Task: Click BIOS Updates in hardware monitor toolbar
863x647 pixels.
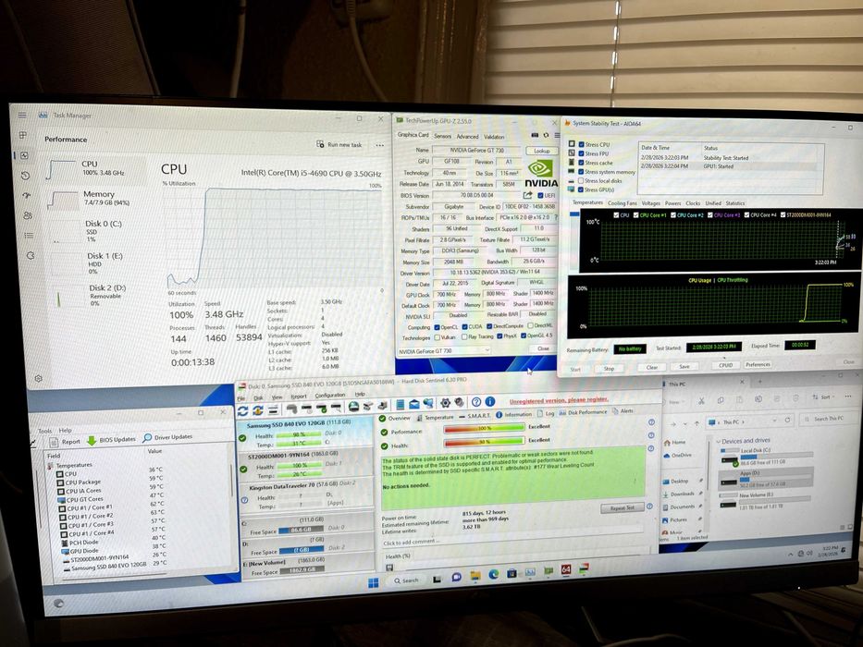Action: coord(112,440)
